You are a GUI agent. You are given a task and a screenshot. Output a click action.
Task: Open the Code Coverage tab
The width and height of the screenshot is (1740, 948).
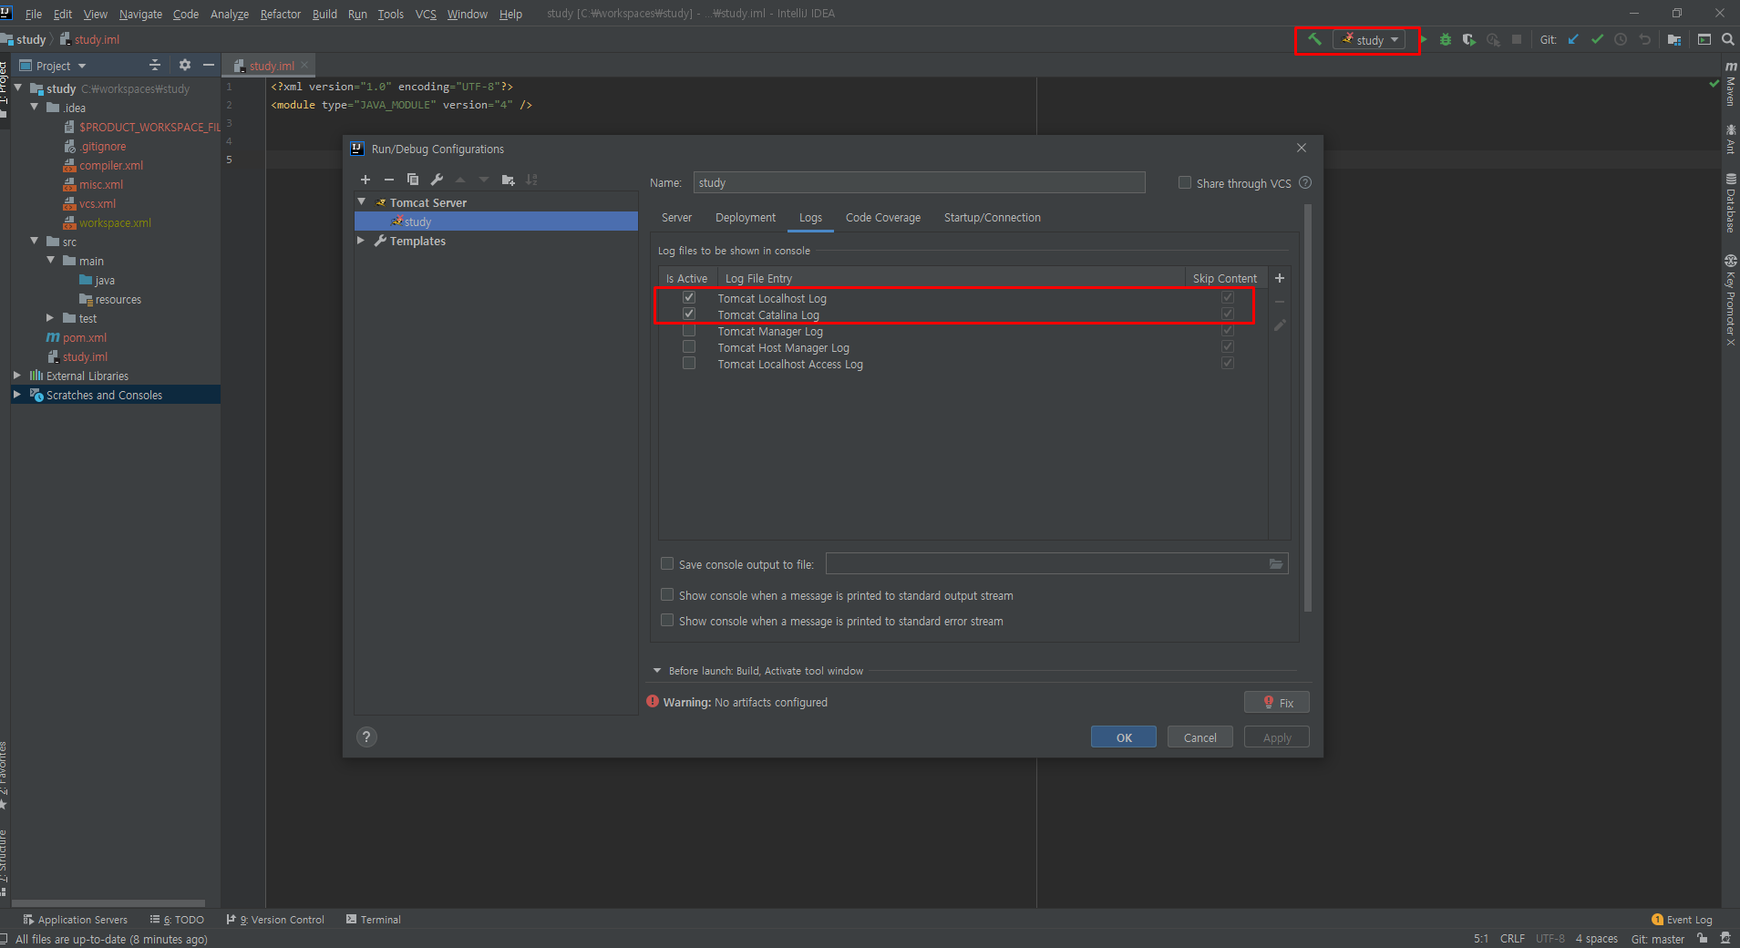tap(883, 218)
